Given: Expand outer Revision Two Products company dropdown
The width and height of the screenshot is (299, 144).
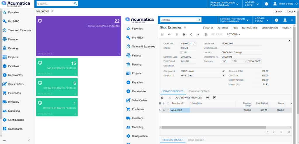Looking at the screenshot, I should click(x=225, y=4).
